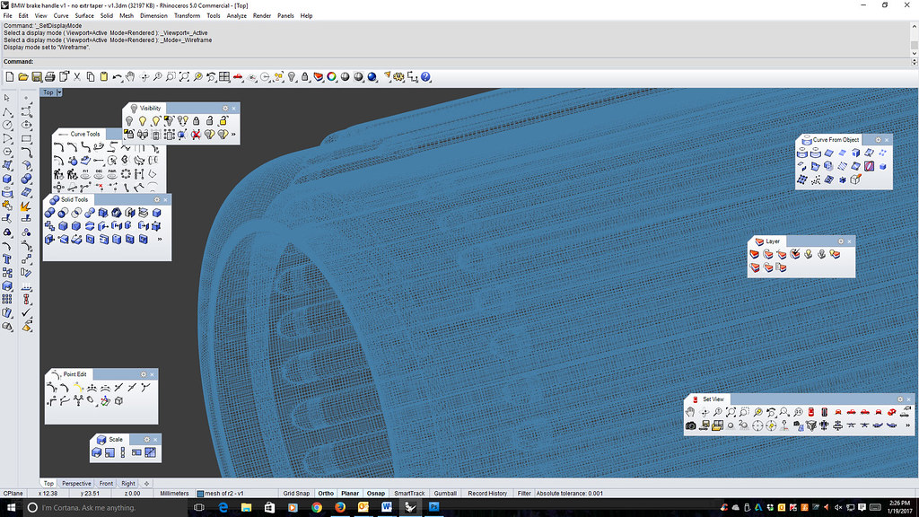
Task: Open the Surface menu
Action: pos(84,16)
